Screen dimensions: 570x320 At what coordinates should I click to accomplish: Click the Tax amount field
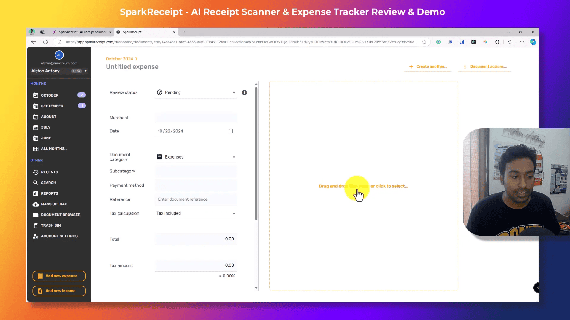pos(196,265)
